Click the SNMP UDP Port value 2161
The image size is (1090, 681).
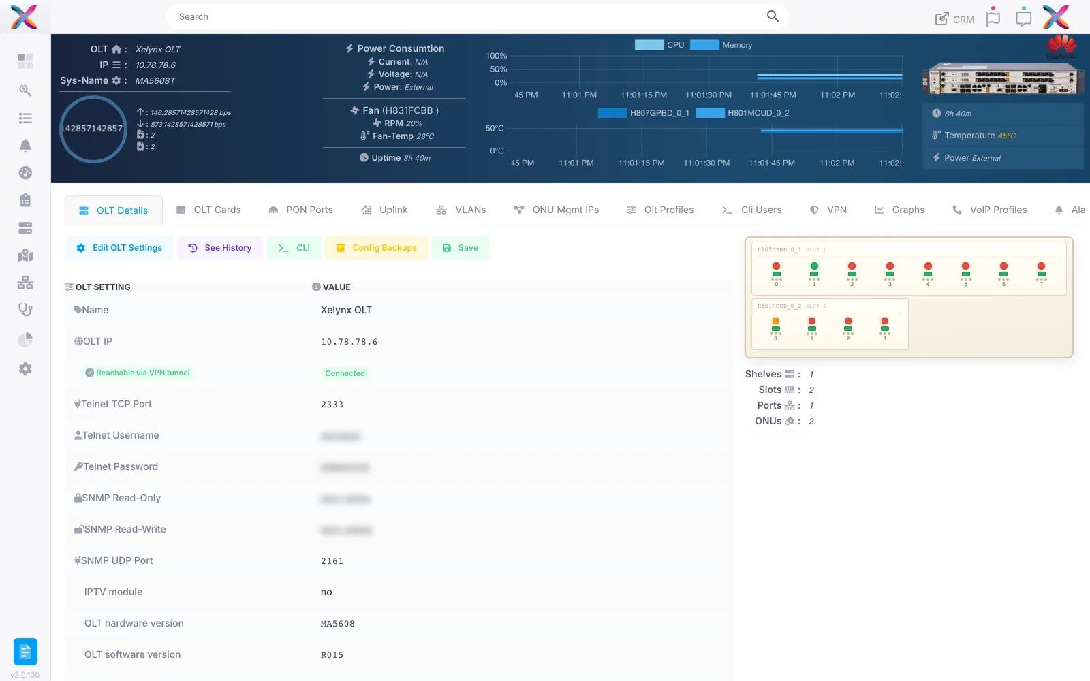click(332, 561)
